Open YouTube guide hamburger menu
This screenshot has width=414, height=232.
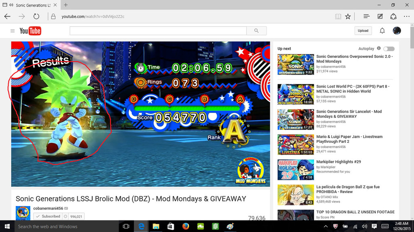pyautogui.click(x=13, y=31)
